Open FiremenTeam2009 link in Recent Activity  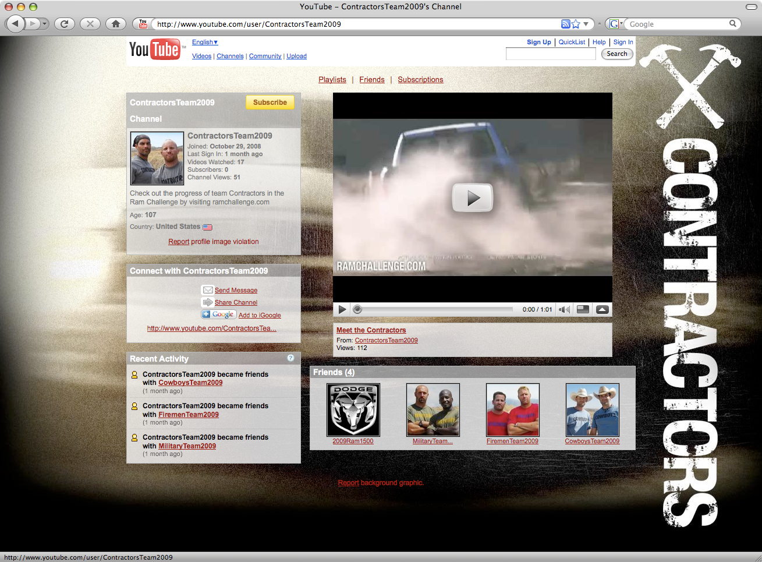[189, 415]
